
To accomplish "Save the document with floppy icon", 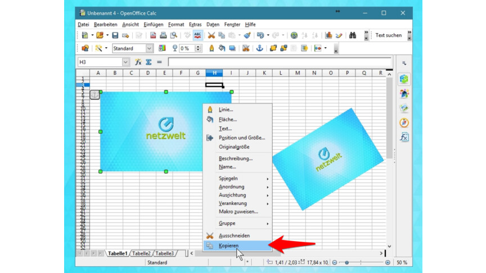I will coord(115,35).
